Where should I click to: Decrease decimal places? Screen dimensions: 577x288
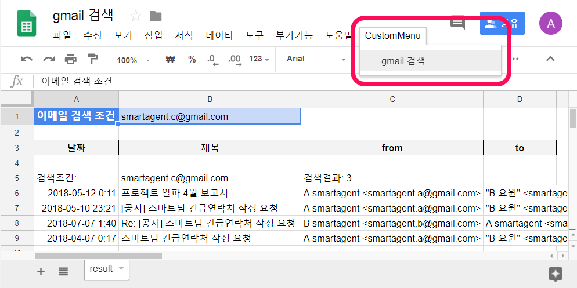tap(212, 60)
